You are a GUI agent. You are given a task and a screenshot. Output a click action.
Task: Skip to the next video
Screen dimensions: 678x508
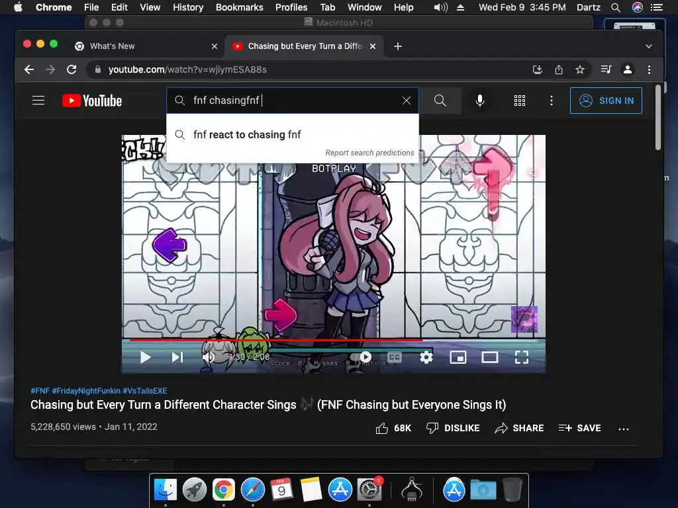coord(177,357)
